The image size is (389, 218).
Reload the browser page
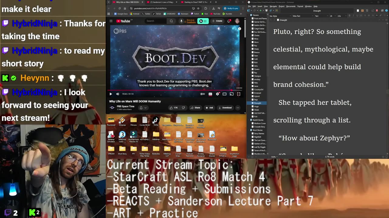[x=119, y=8]
